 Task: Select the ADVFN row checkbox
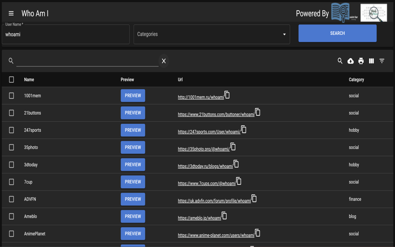pyautogui.click(x=11, y=199)
